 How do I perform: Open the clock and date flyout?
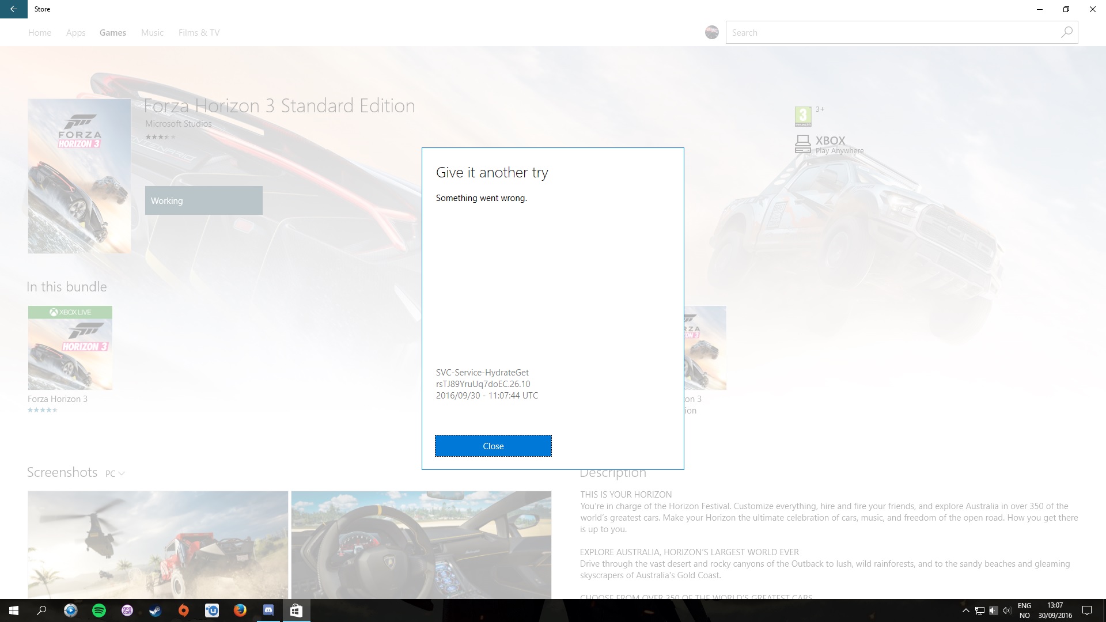[1055, 610]
